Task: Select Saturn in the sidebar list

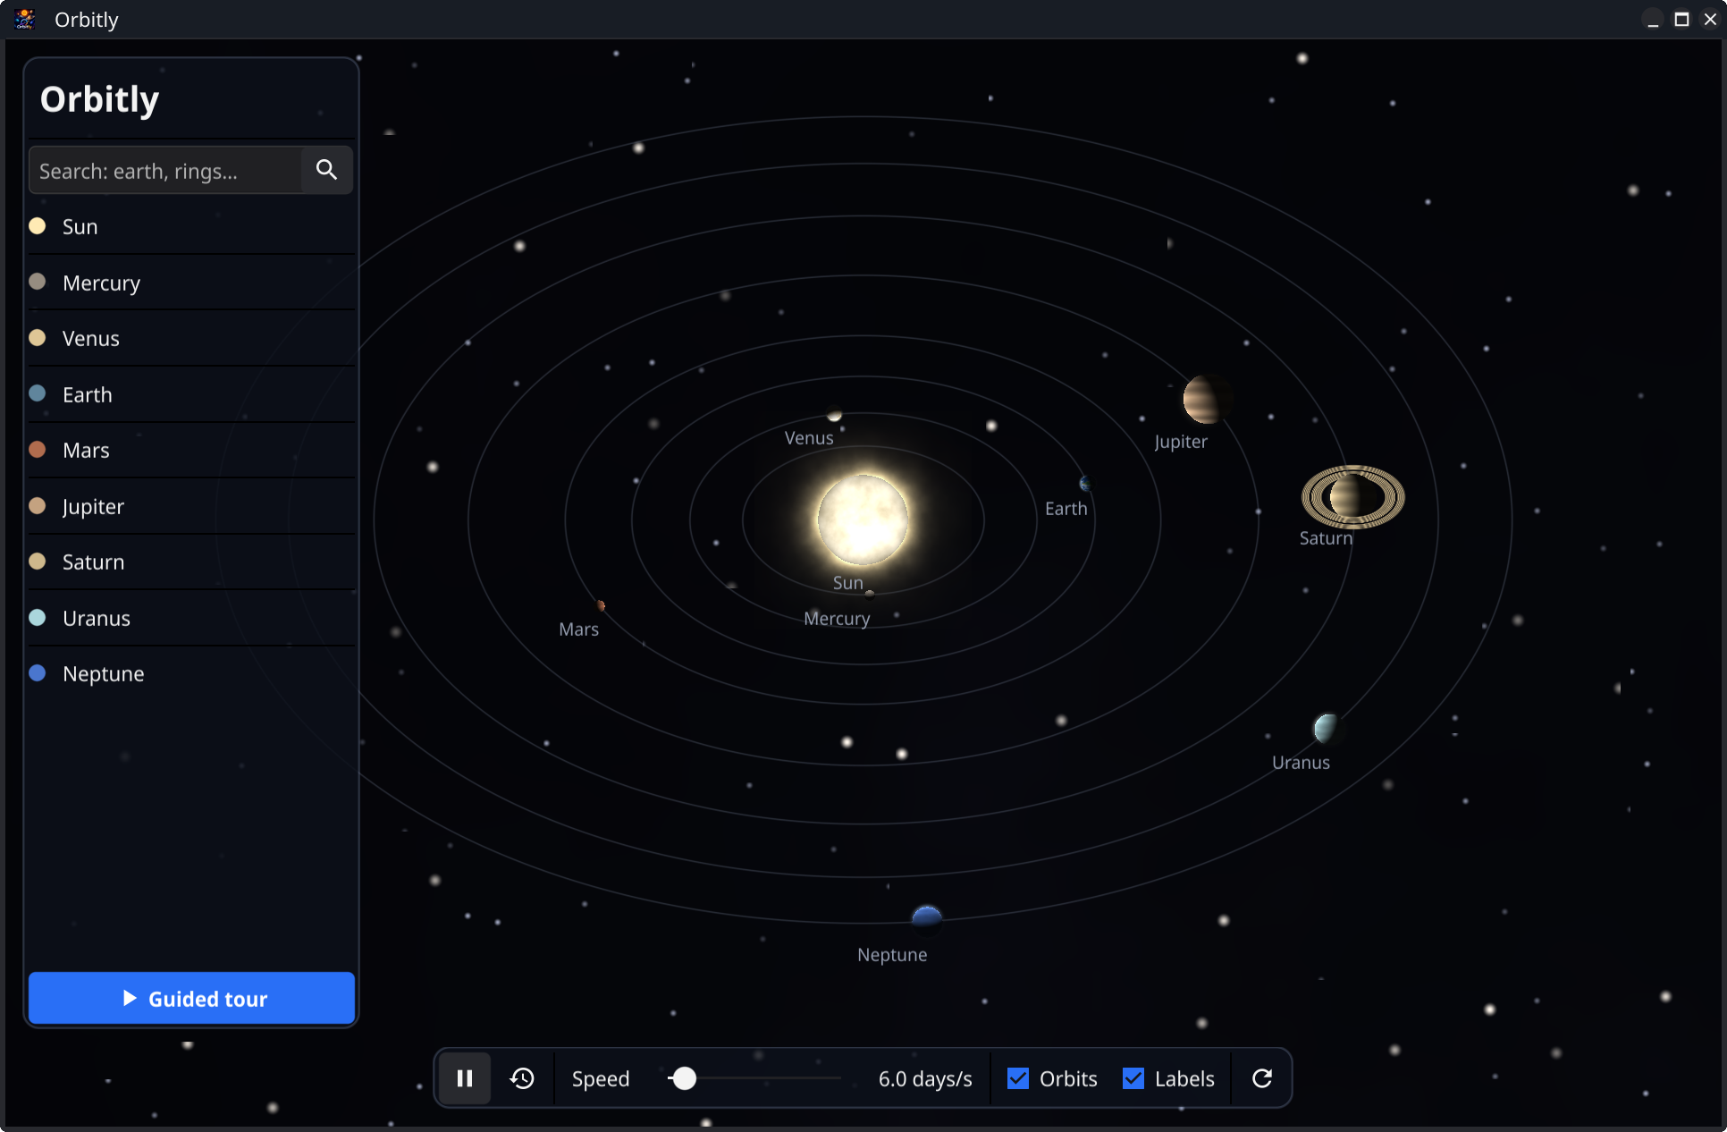Action: tap(191, 562)
